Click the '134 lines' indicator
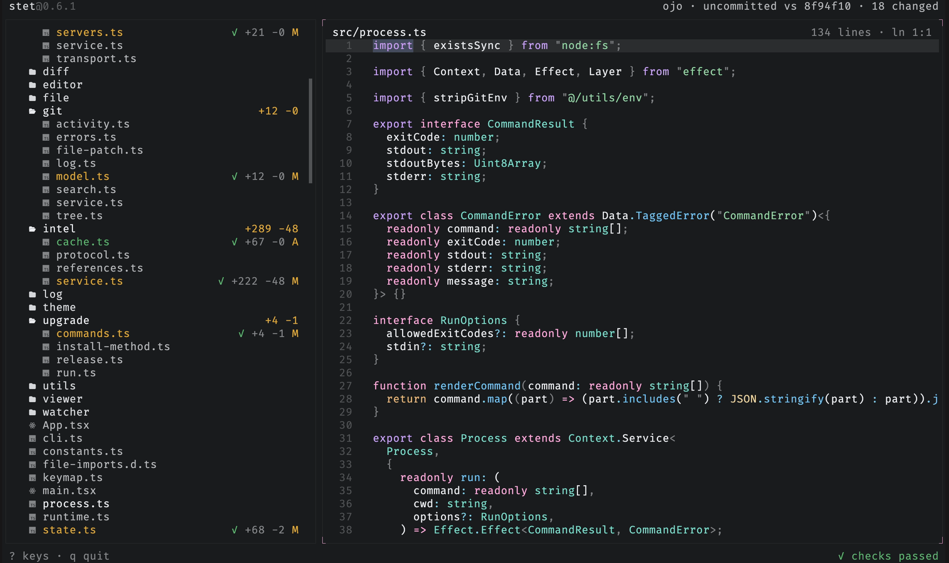This screenshot has height=563, width=949. pyautogui.click(x=841, y=32)
